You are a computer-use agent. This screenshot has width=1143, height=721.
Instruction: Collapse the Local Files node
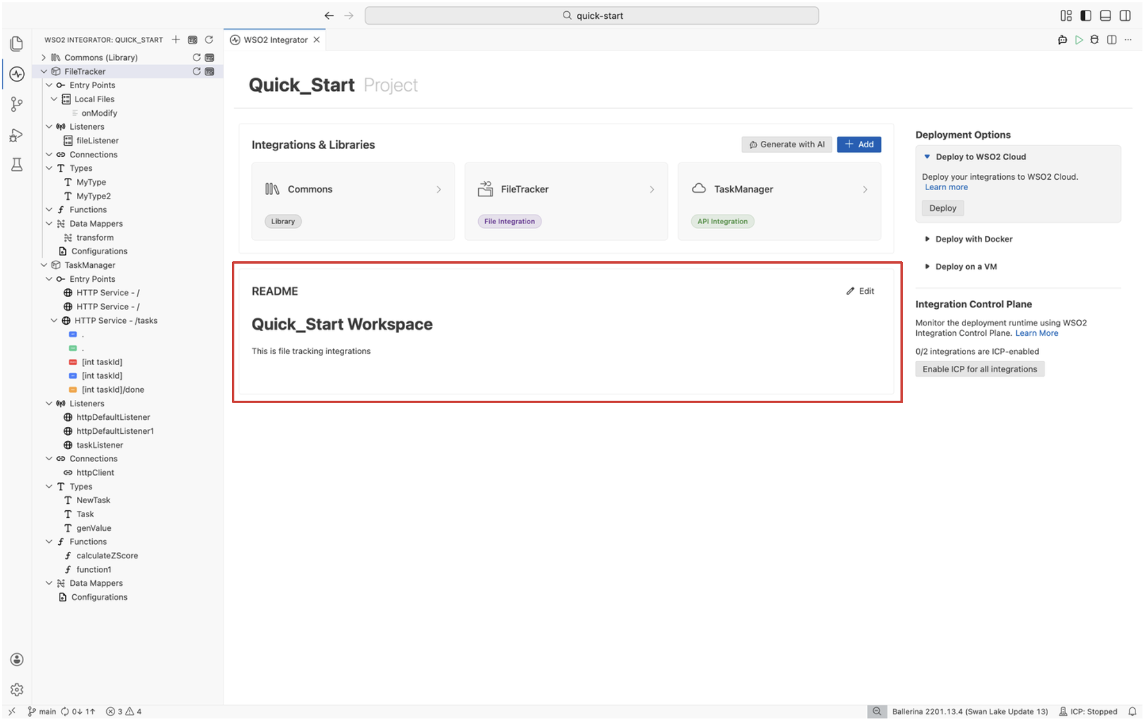(54, 99)
